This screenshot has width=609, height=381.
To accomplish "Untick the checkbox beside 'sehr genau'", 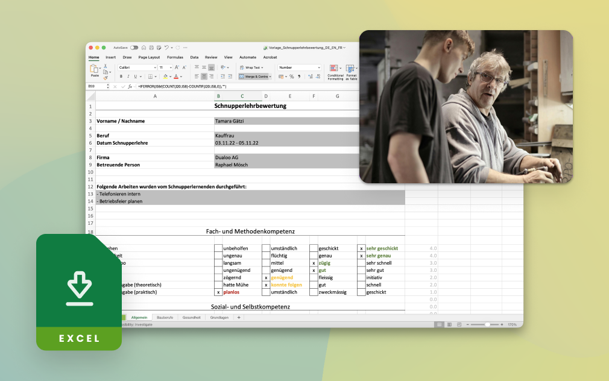I will (361, 256).
